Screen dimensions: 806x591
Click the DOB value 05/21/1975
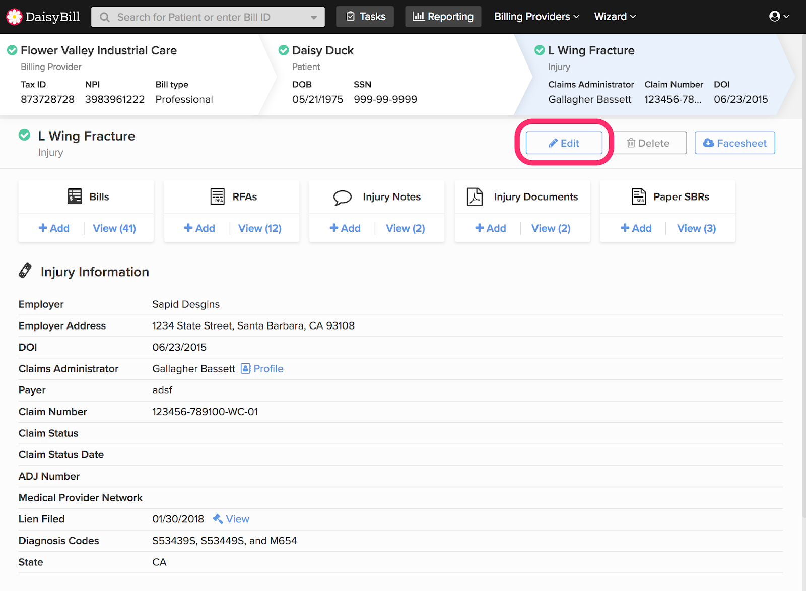point(318,99)
